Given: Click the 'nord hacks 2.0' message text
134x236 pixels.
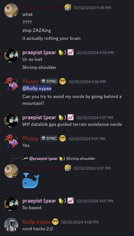Looking at the screenshot, I should (38, 229).
